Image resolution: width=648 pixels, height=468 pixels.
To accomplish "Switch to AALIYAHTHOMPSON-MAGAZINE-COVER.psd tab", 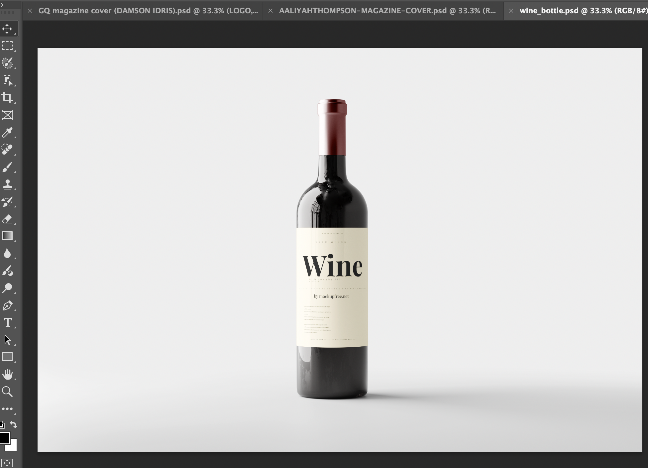I will click(x=387, y=11).
